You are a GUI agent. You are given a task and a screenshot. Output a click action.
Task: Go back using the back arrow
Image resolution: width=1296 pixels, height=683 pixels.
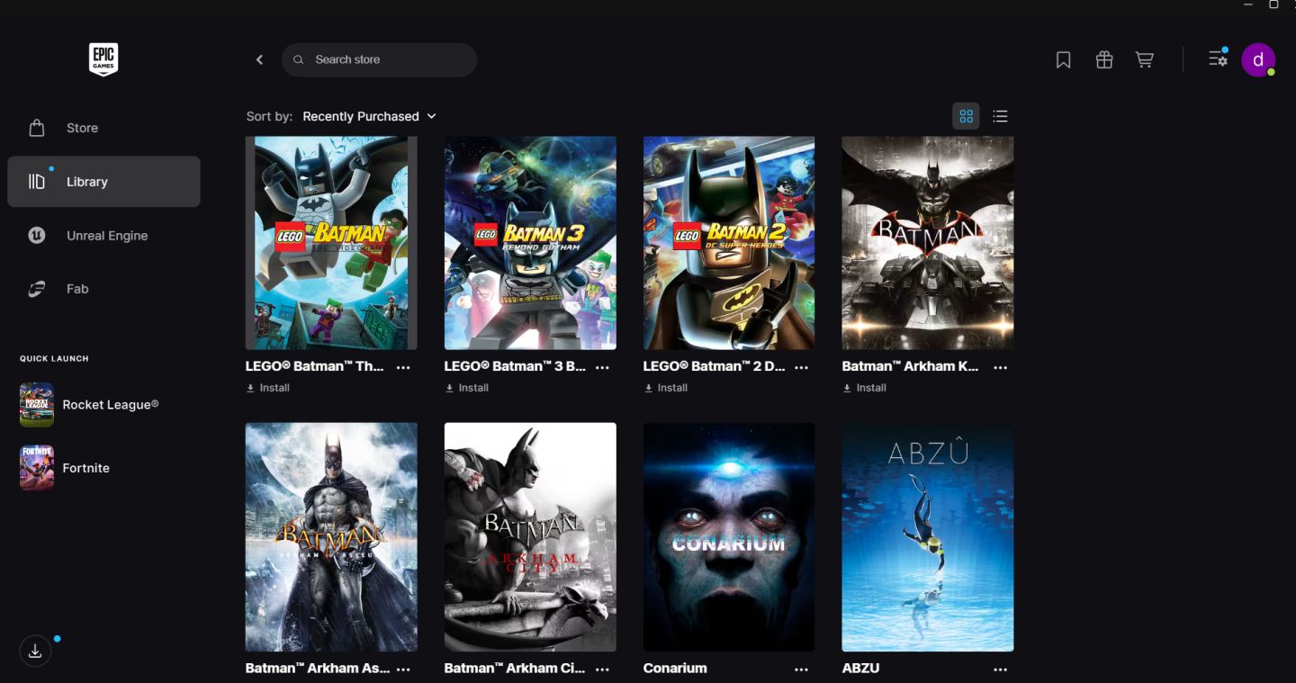click(259, 59)
